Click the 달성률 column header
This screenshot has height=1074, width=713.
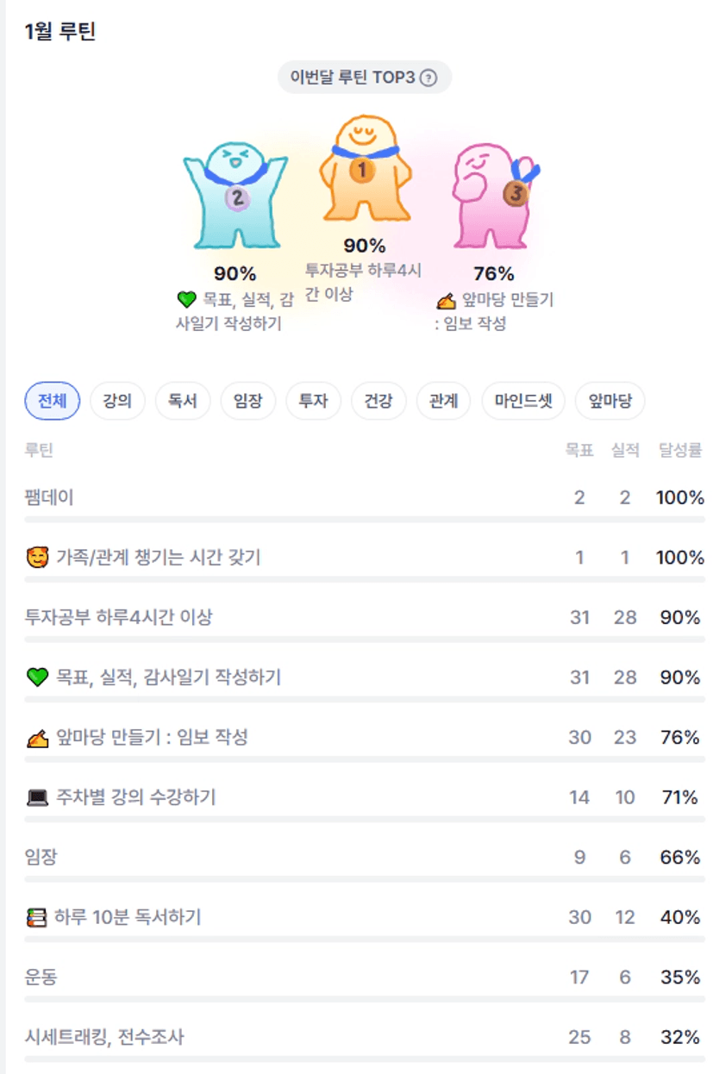coord(680,450)
